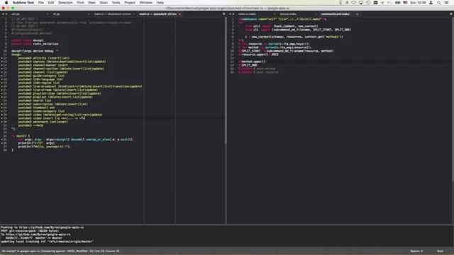454x255 pixels.
Task: Click the 'fn main()' line in left editor
Action: [x=21, y=136]
